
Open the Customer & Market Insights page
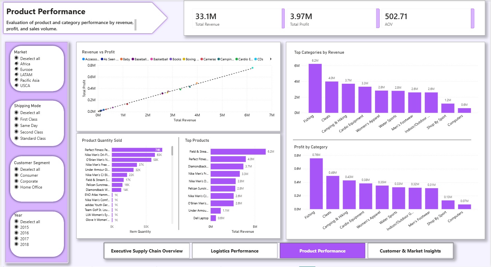410,251
